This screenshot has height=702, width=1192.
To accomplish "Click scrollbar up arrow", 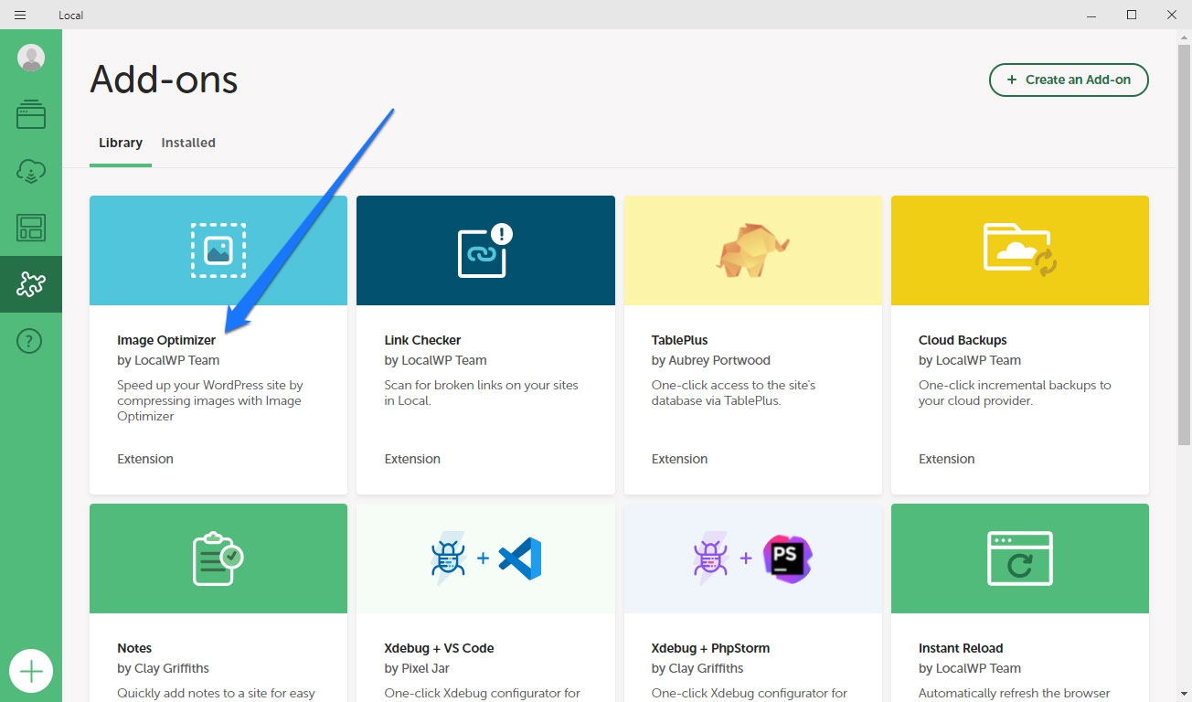I will 1185,37.
